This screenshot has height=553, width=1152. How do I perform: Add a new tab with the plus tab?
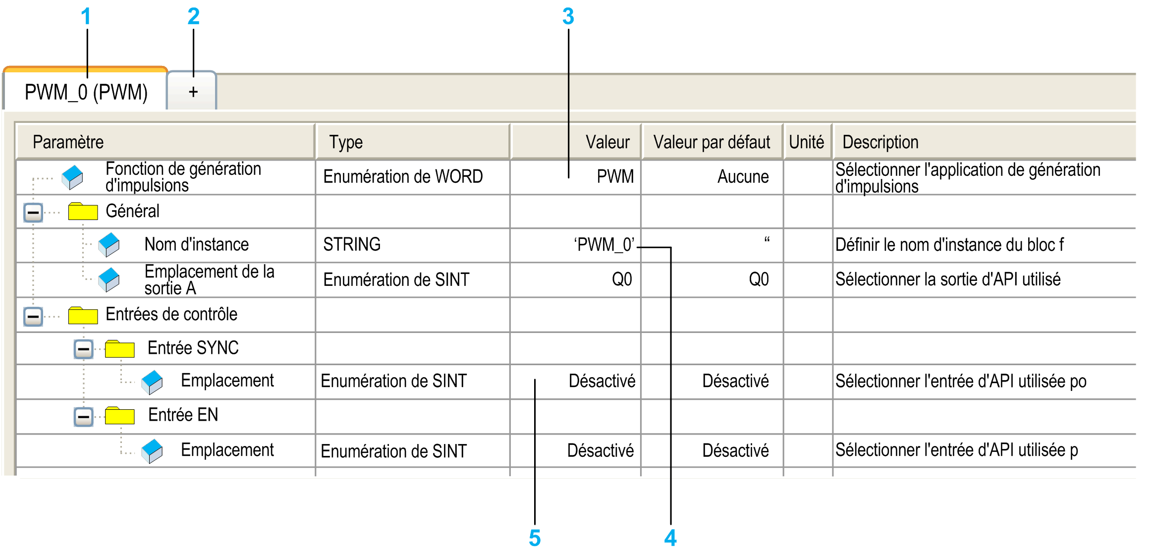(192, 91)
